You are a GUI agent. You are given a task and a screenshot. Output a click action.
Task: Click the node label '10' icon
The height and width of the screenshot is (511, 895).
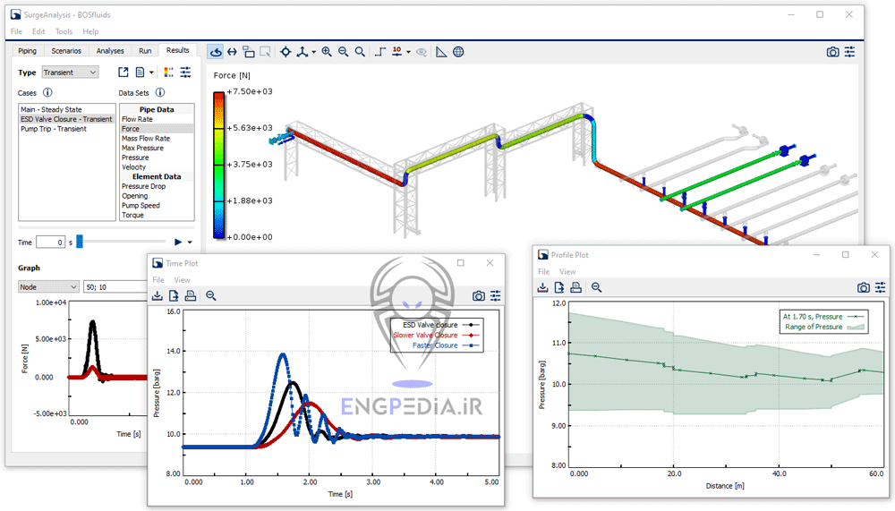396,52
